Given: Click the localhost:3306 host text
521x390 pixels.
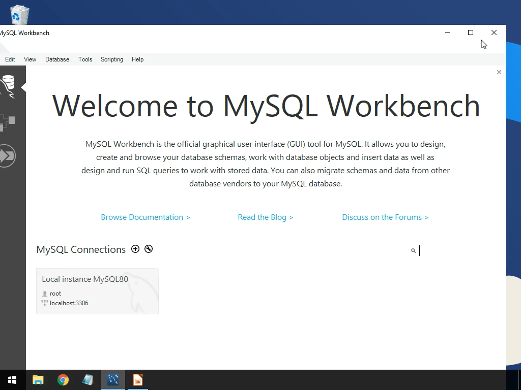Looking at the screenshot, I should 69,303.
